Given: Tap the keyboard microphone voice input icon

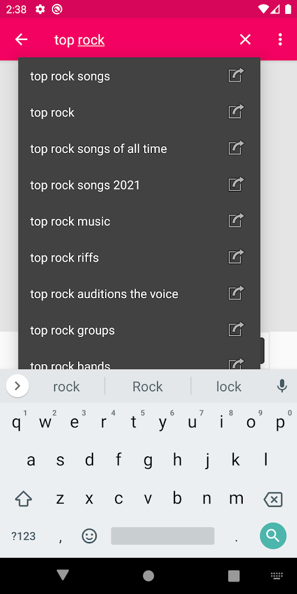Looking at the screenshot, I should [281, 386].
